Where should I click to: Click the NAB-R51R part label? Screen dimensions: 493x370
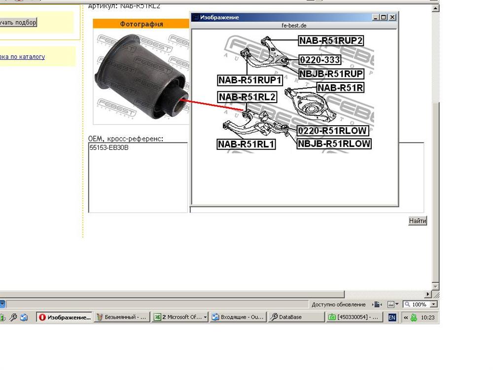(340, 87)
